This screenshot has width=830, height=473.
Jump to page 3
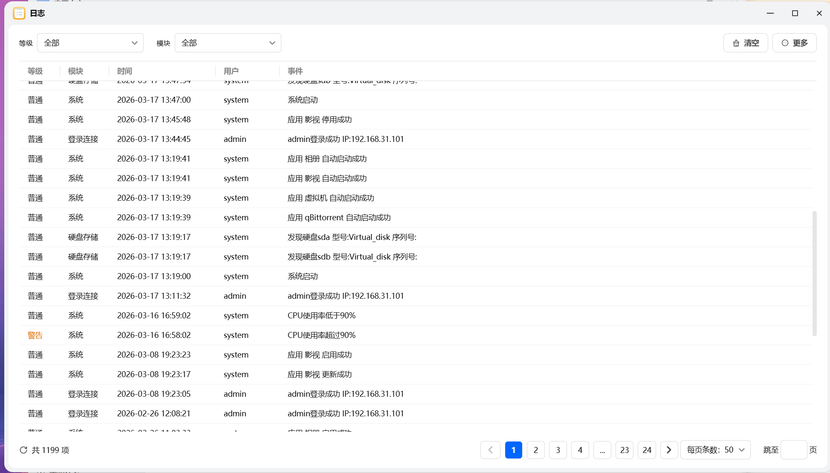[x=558, y=450]
